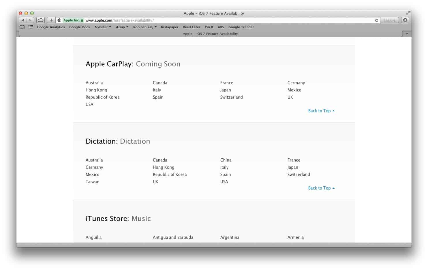Click Hong Kong in the Dictation list

(x=164, y=167)
